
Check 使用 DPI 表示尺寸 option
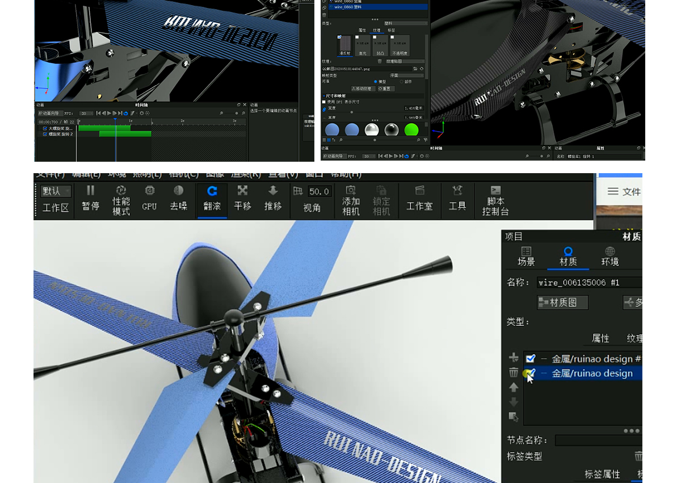pyautogui.click(x=323, y=102)
